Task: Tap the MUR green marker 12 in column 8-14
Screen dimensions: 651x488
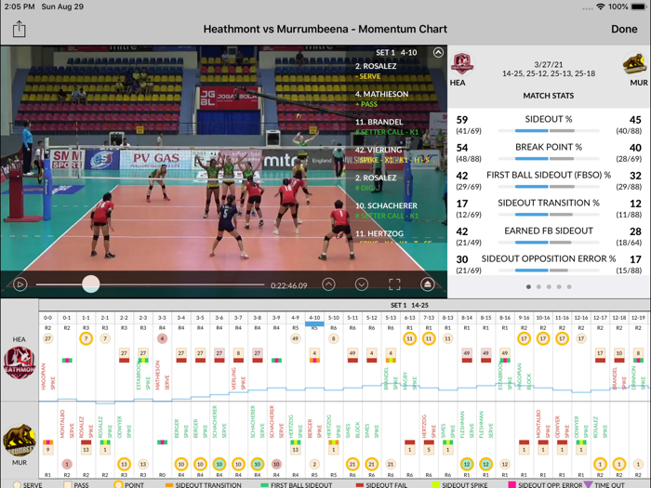Action: click(467, 464)
